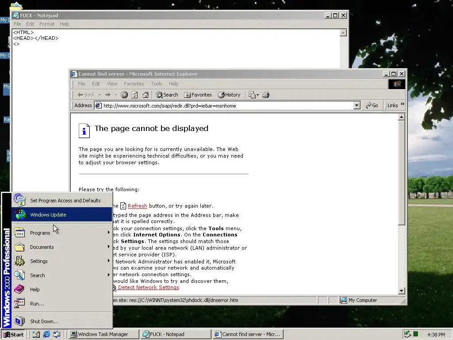The width and height of the screenshot is (453, 340).
Task: Expand the Address bar URL dropdown
Action: point(357,105)
